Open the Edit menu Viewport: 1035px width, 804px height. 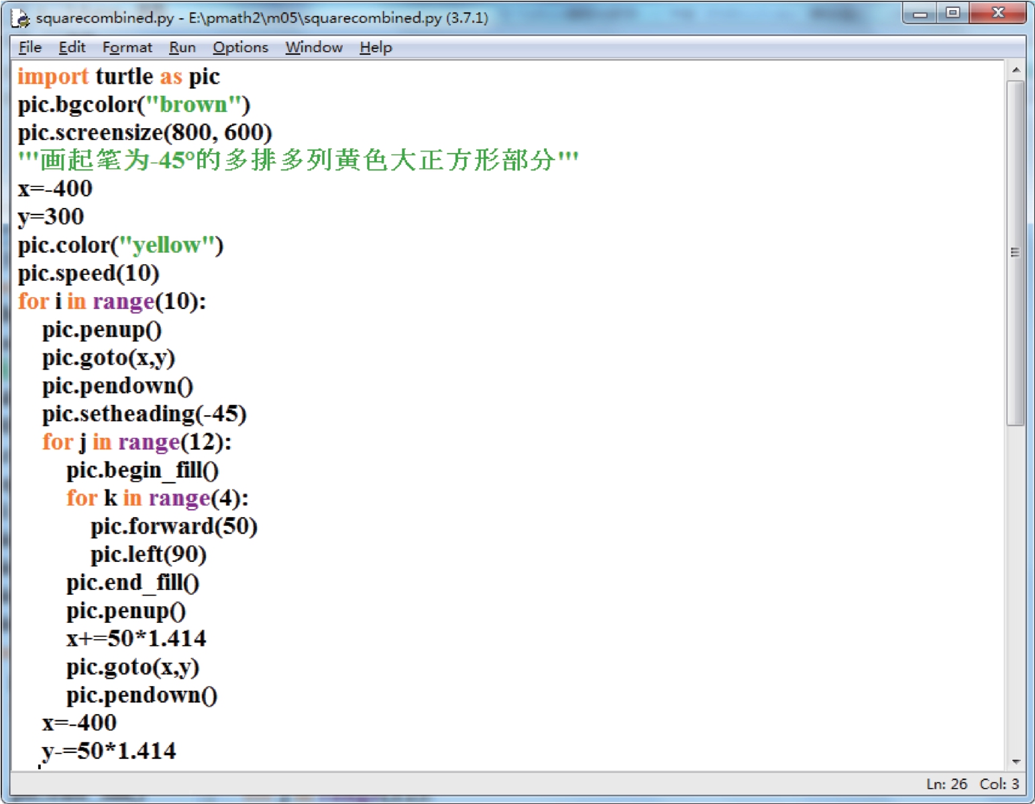[x=72, y=48]
